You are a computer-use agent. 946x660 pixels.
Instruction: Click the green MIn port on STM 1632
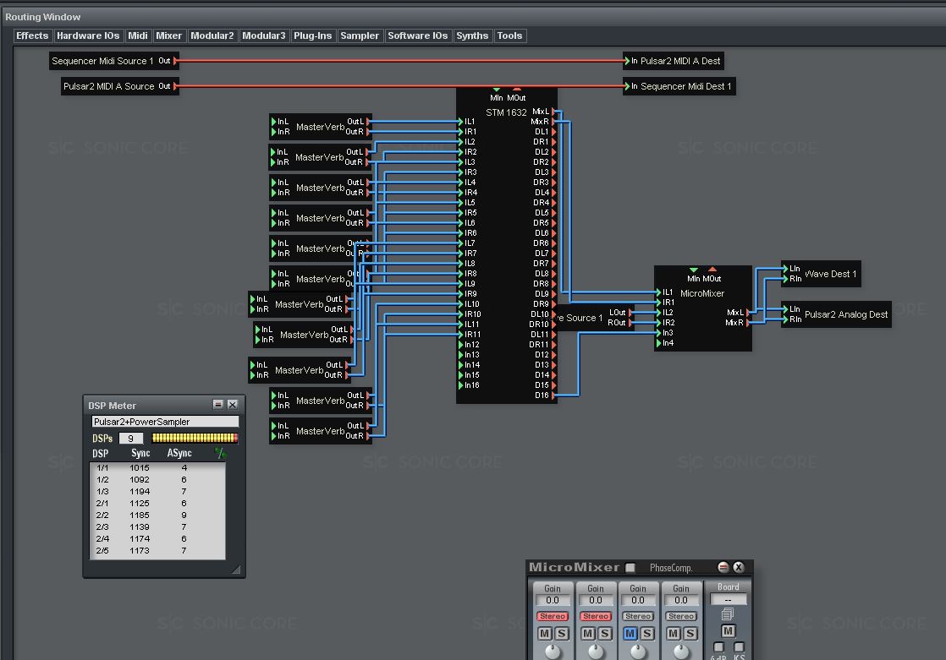coord(497,90)
